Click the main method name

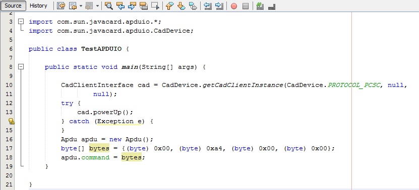(x=130, y=67)
